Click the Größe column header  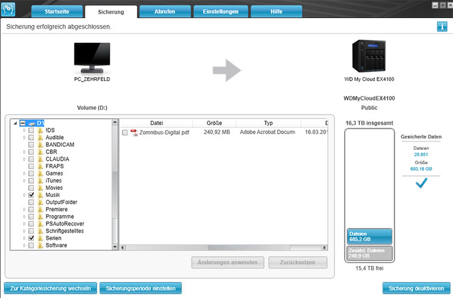coord(215,123)
